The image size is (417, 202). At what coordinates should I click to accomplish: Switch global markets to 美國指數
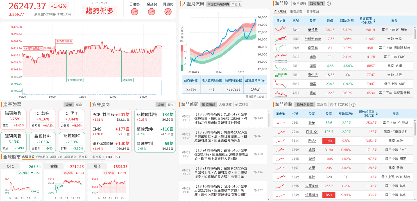coord(56,157)
